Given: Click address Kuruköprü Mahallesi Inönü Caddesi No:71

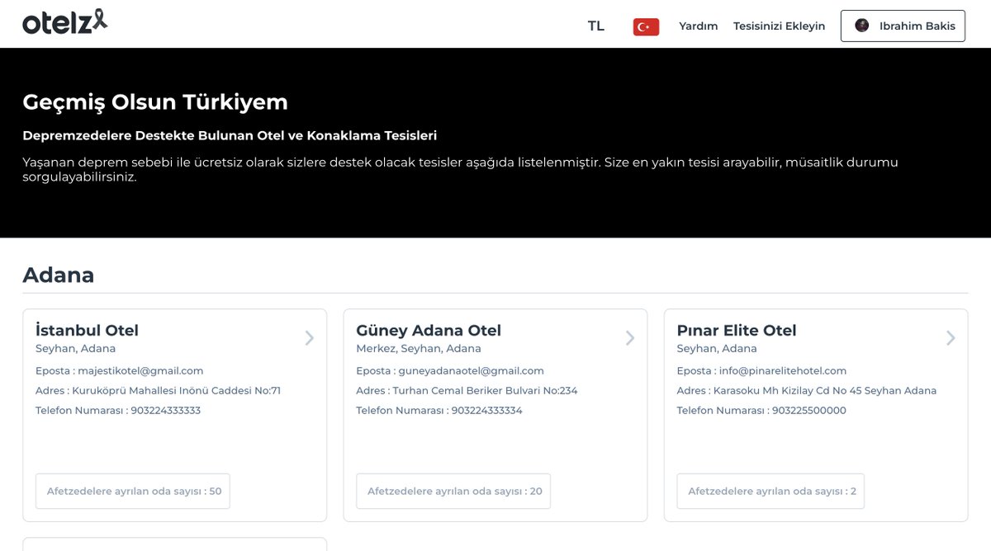Looking at the screenshot, I should pyautogui.click(x=177, y=391).
